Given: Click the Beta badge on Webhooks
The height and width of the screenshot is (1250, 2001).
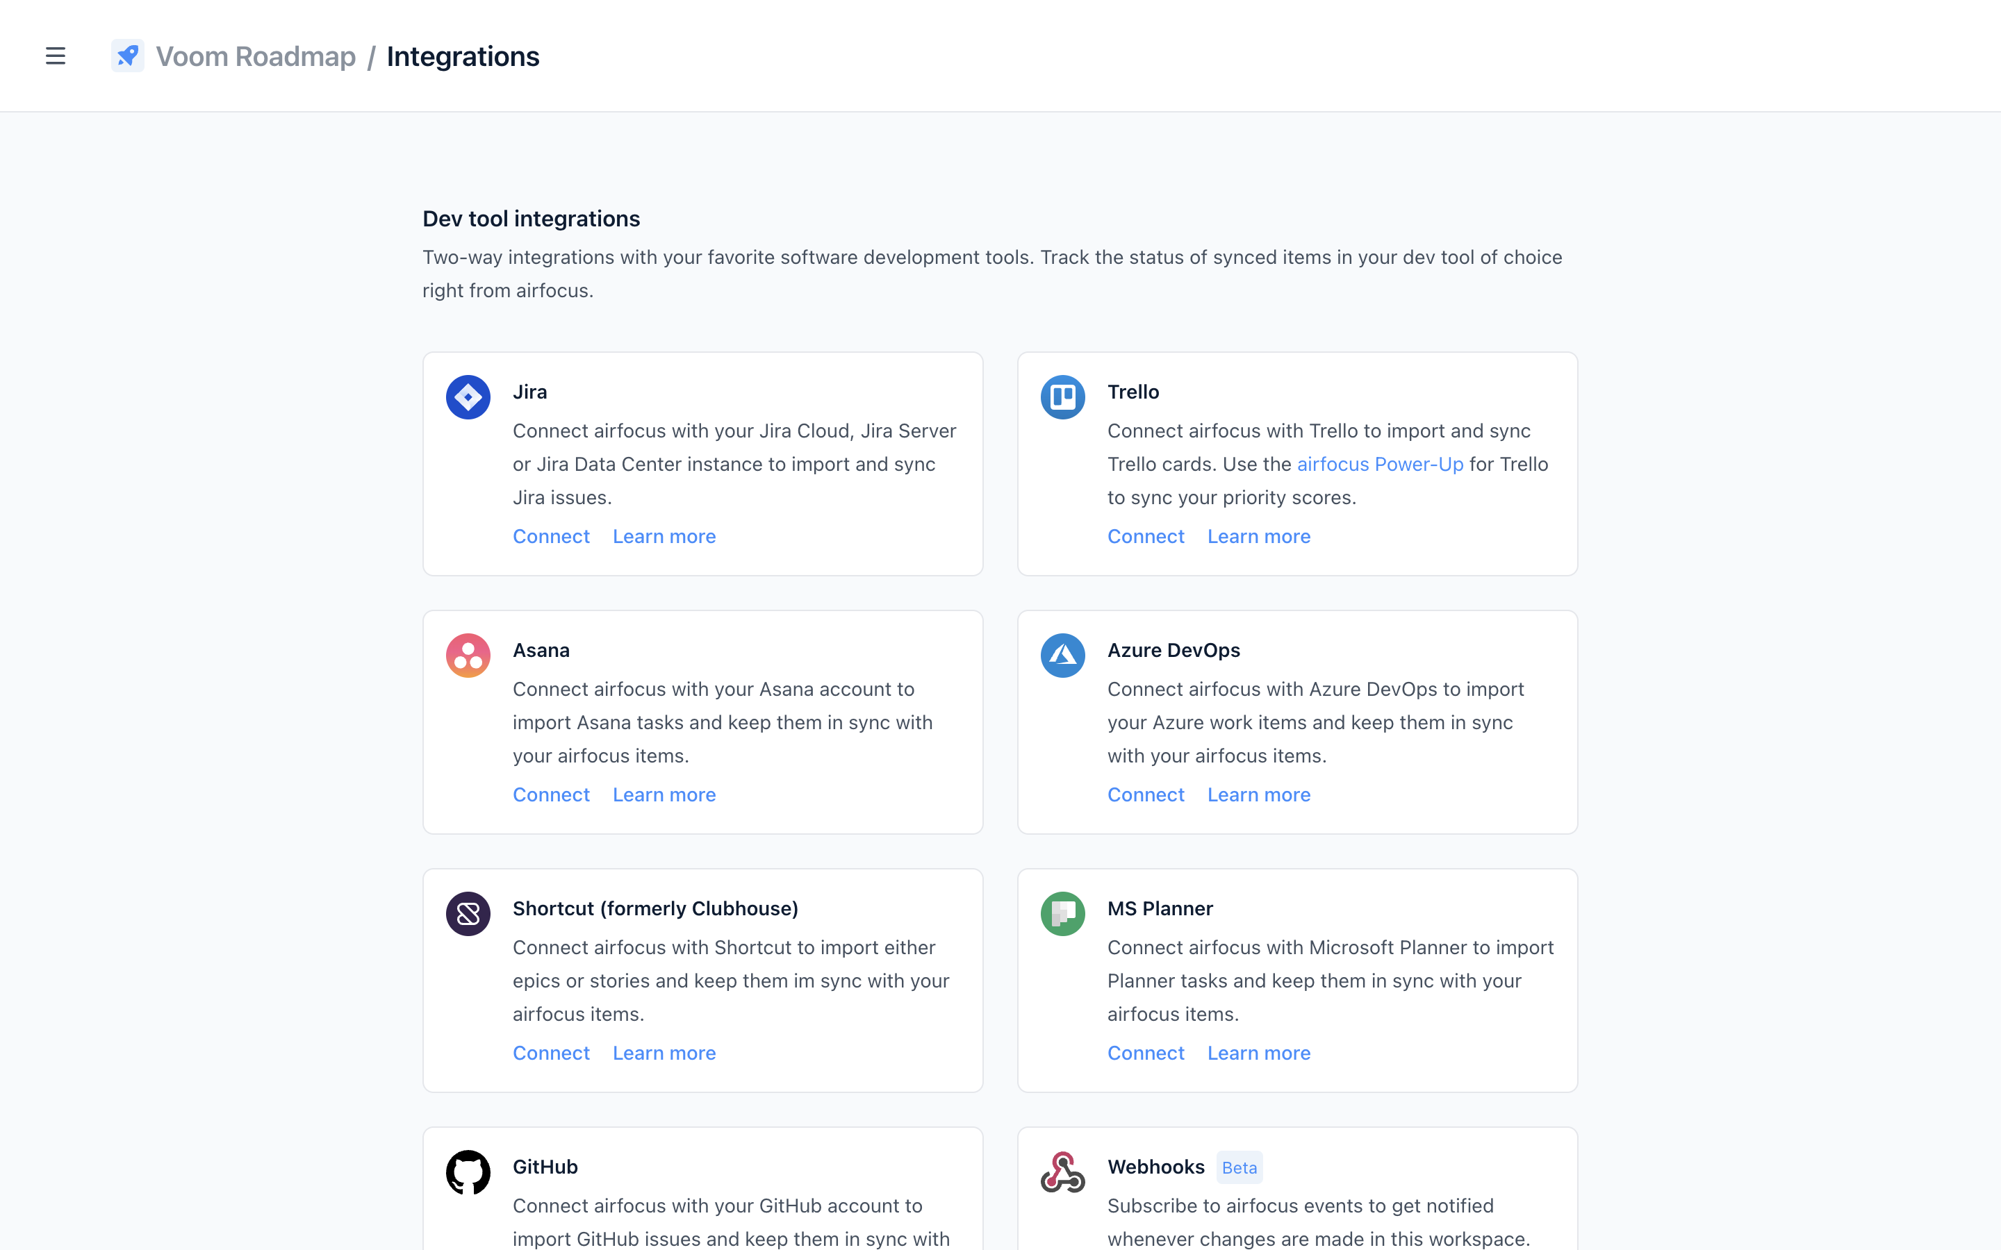Looking at the screenshot, I should 1239,1167.
